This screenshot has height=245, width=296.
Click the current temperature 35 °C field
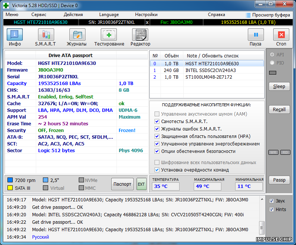click(166, 186)
